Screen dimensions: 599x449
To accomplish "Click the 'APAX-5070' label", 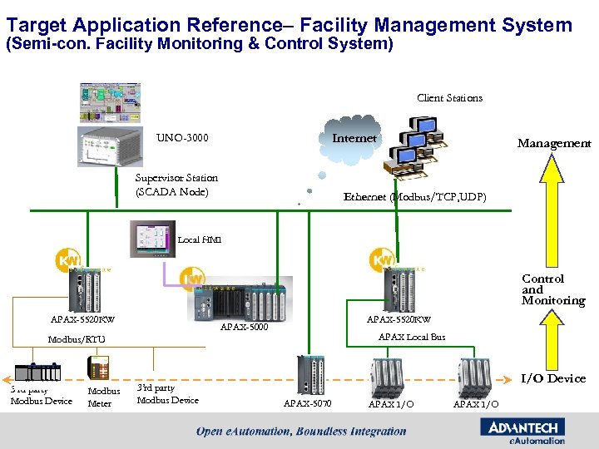I will coord(308,403).
